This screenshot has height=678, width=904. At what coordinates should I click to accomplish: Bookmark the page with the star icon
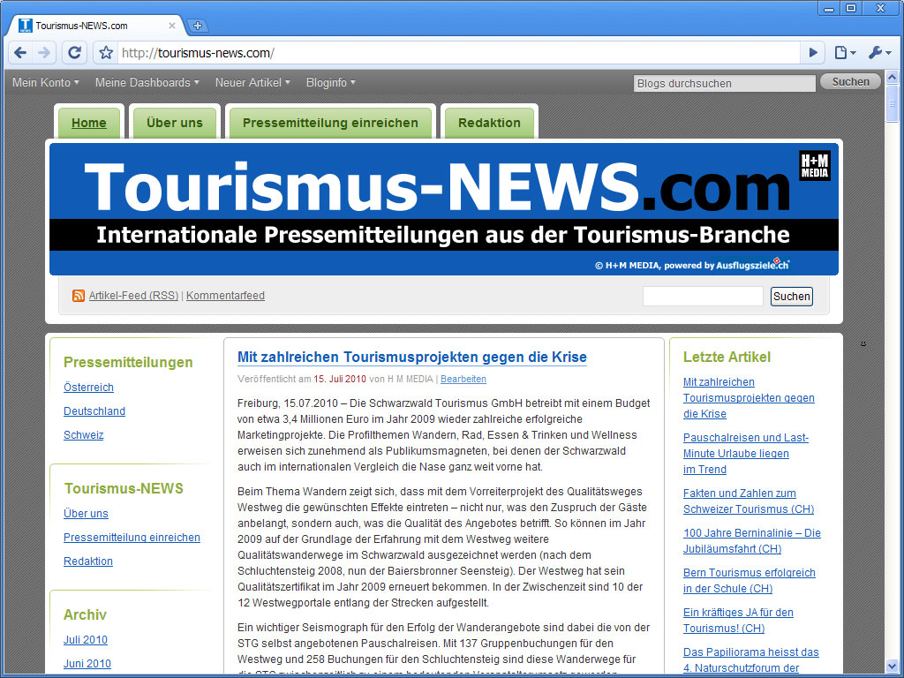pos(106,53)
